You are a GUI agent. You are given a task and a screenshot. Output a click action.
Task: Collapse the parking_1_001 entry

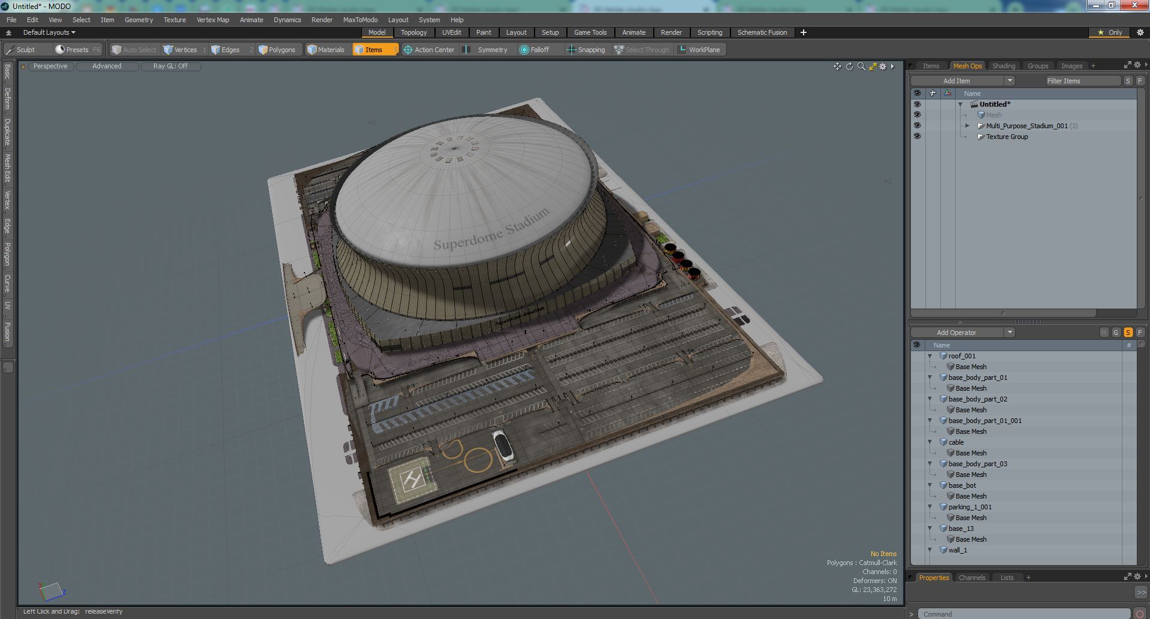(x=930, y=507)
